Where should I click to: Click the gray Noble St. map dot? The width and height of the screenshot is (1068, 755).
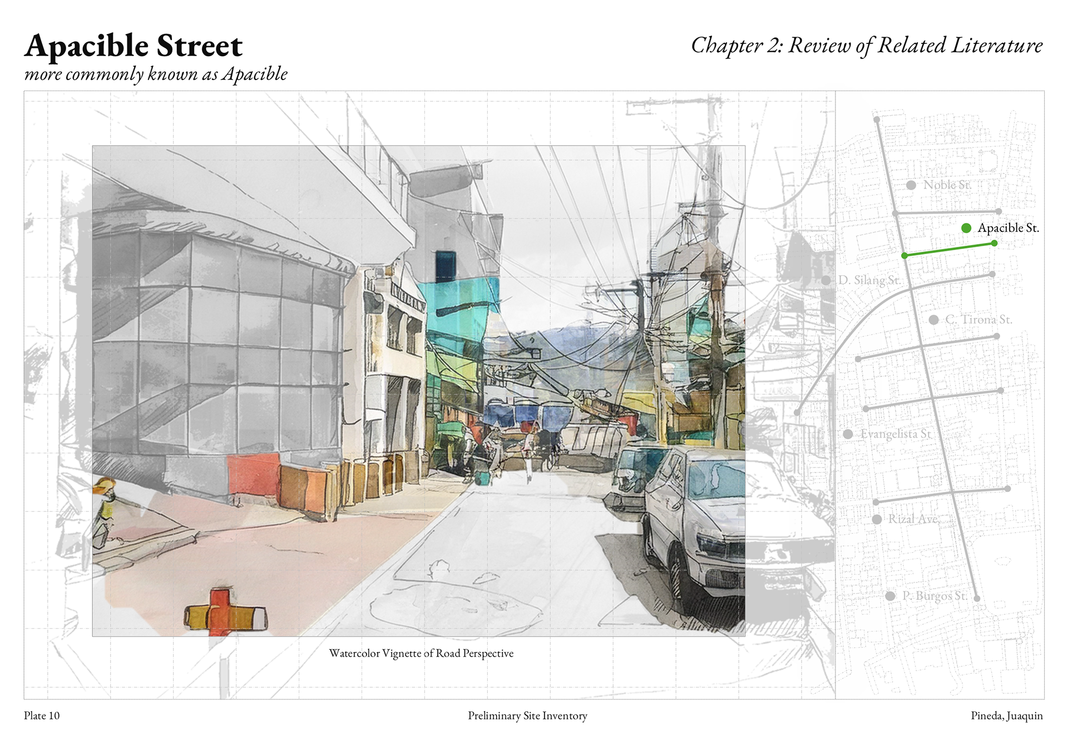(911, 185)
